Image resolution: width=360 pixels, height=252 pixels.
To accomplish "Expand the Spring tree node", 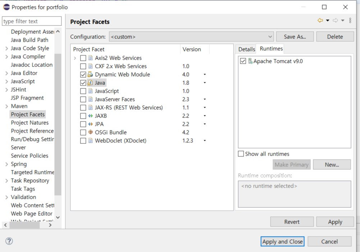I will pyautogui.click(x=7, y=164).
